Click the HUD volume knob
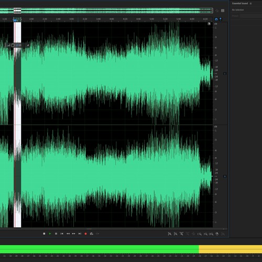The width and height of the screenshot is (262, 262). pos(13,45)
